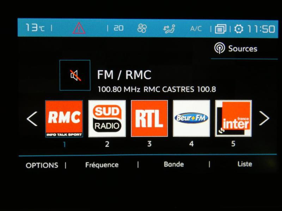Tap the RMC CASTRES 100.8 text
Viewport: 282px width, 211px height.
(x=180, y=89)
